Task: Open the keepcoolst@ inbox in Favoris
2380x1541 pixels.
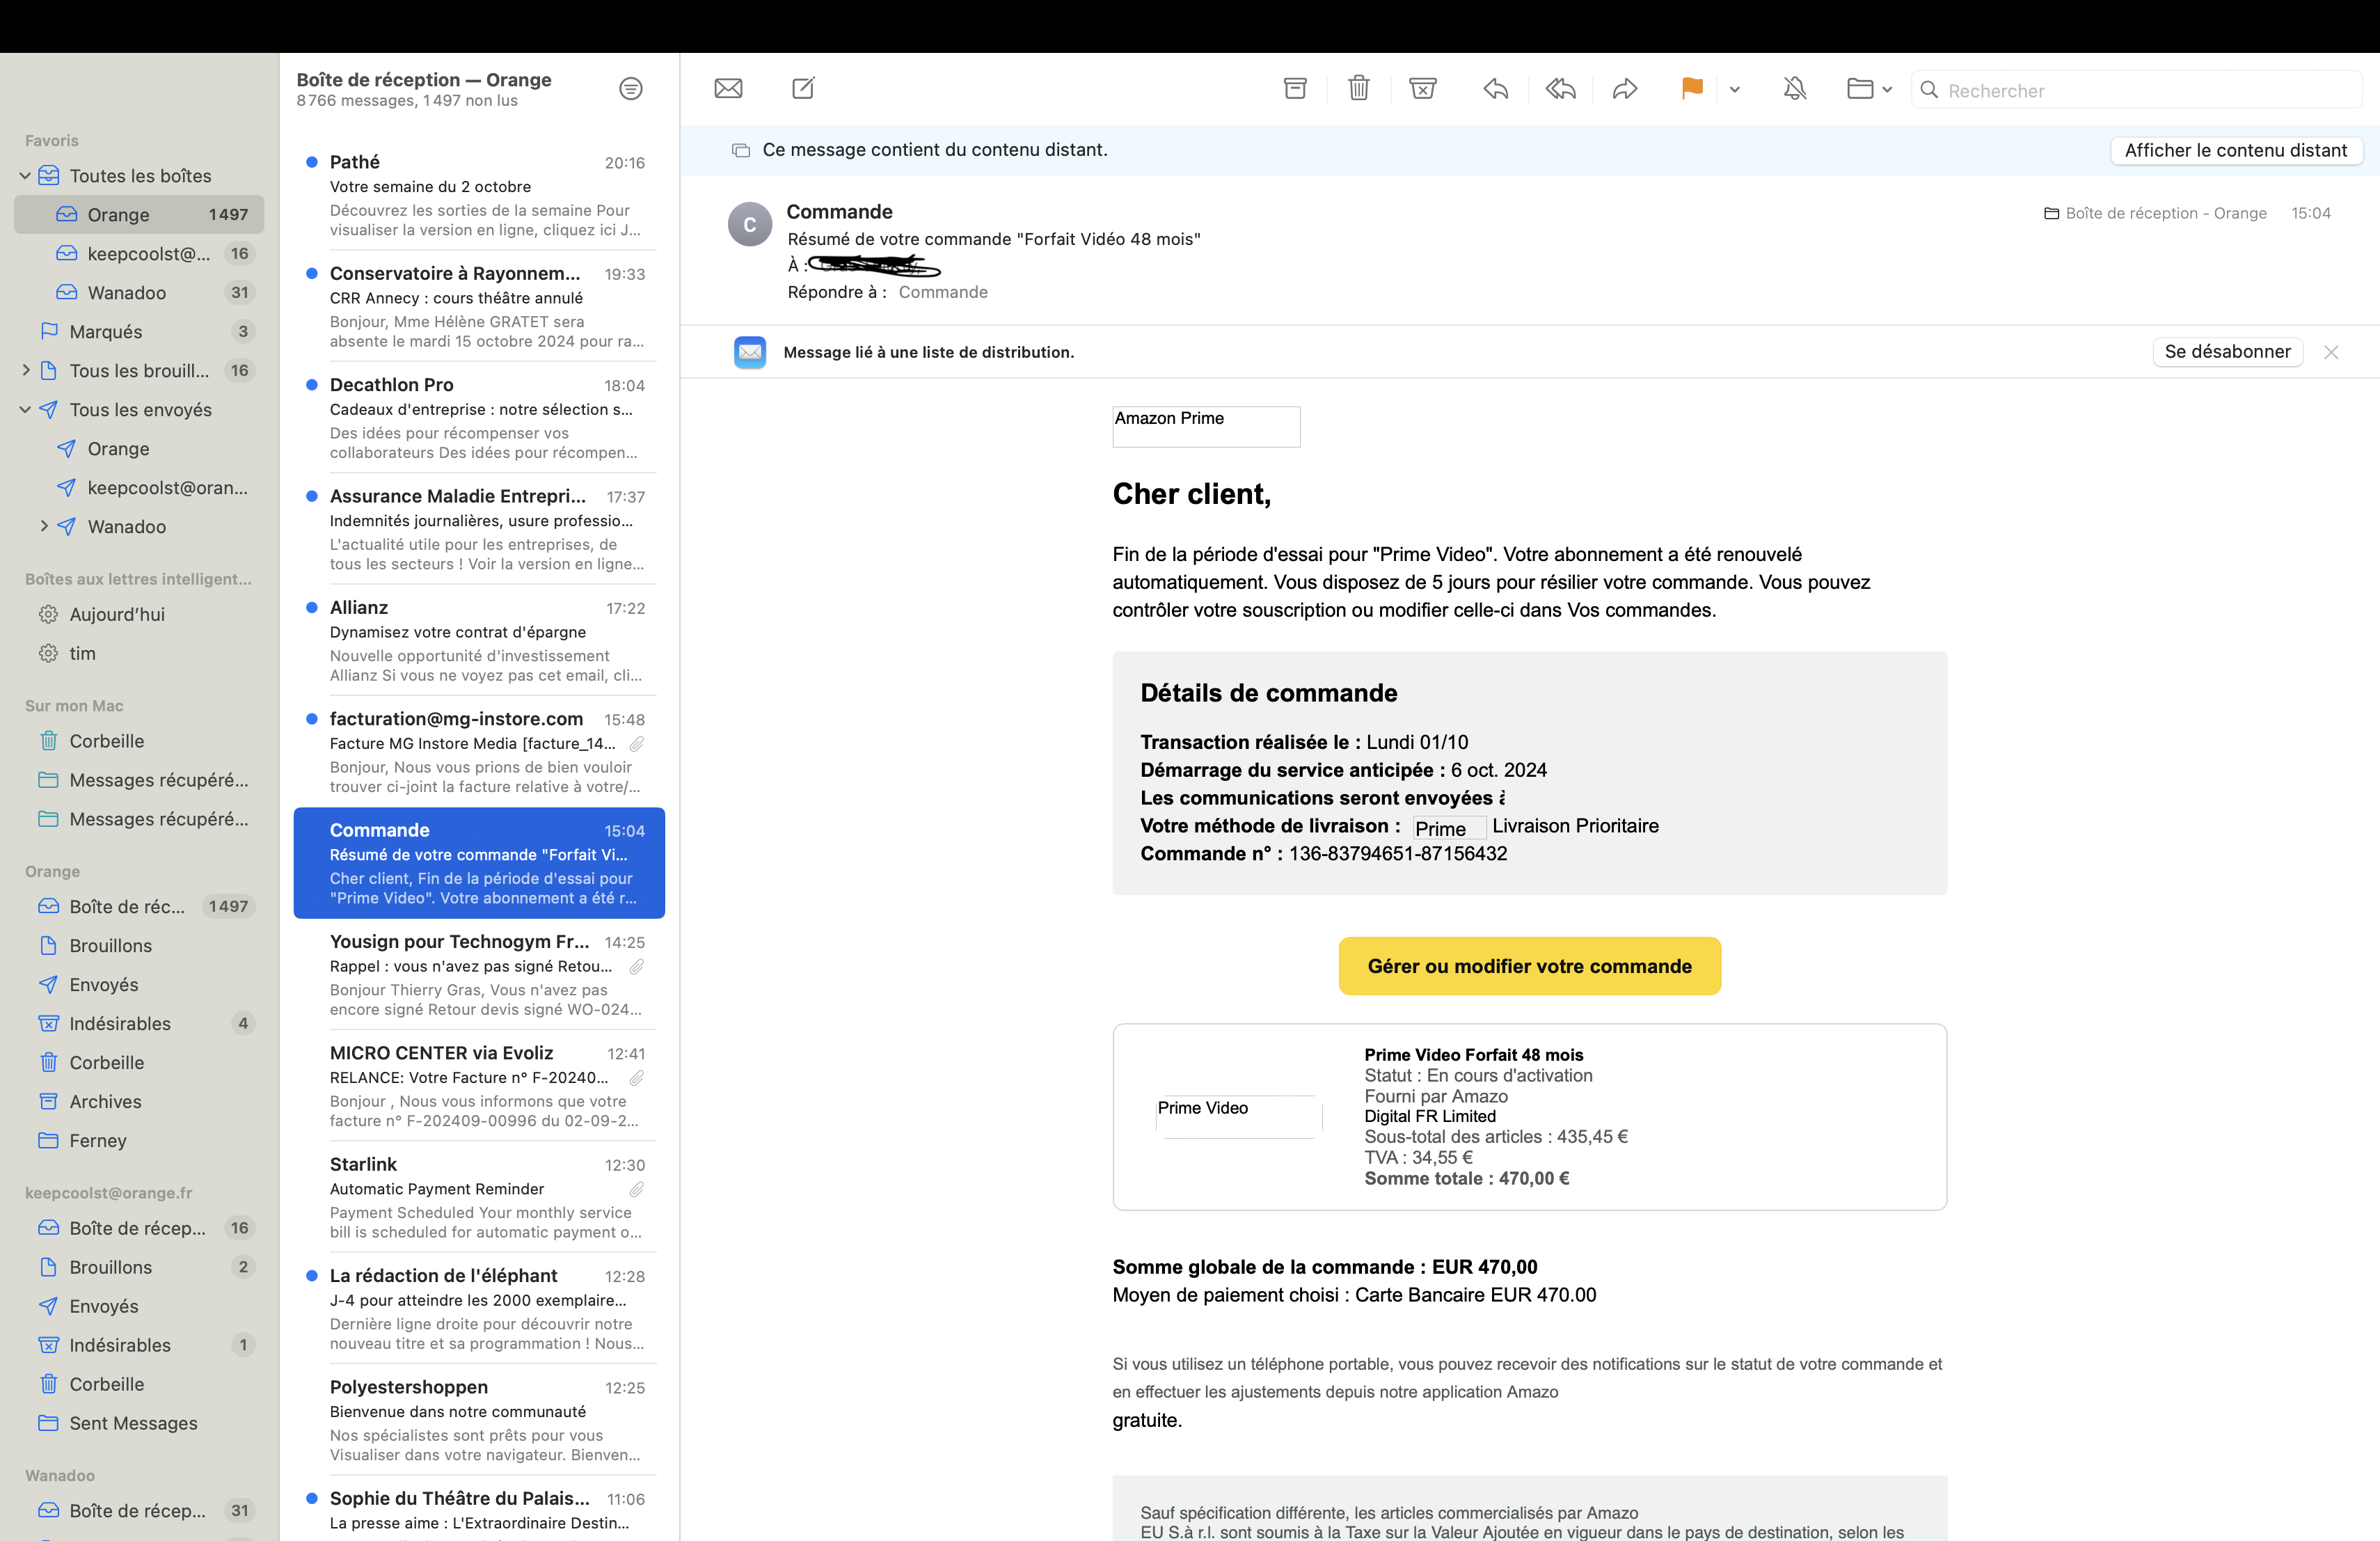Action: point(139,254)
